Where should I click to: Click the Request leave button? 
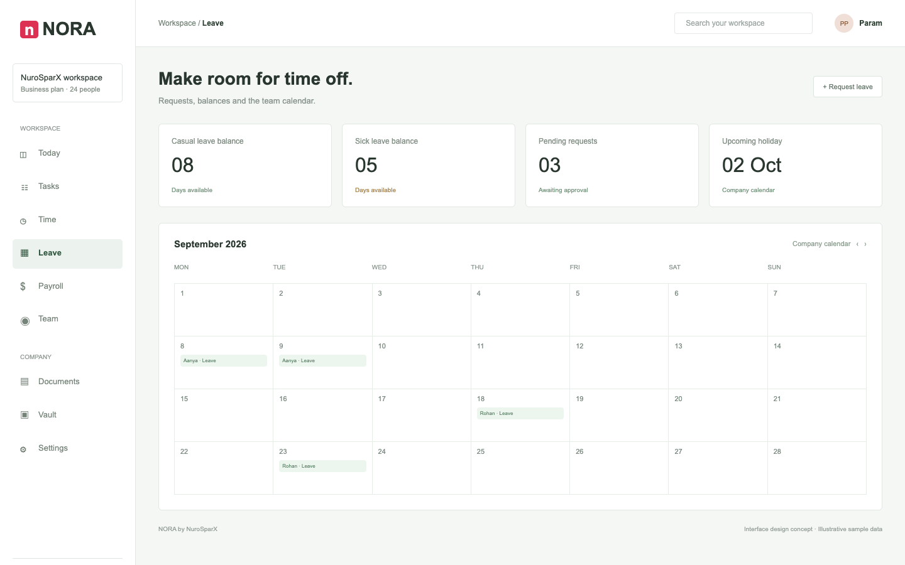848,87
